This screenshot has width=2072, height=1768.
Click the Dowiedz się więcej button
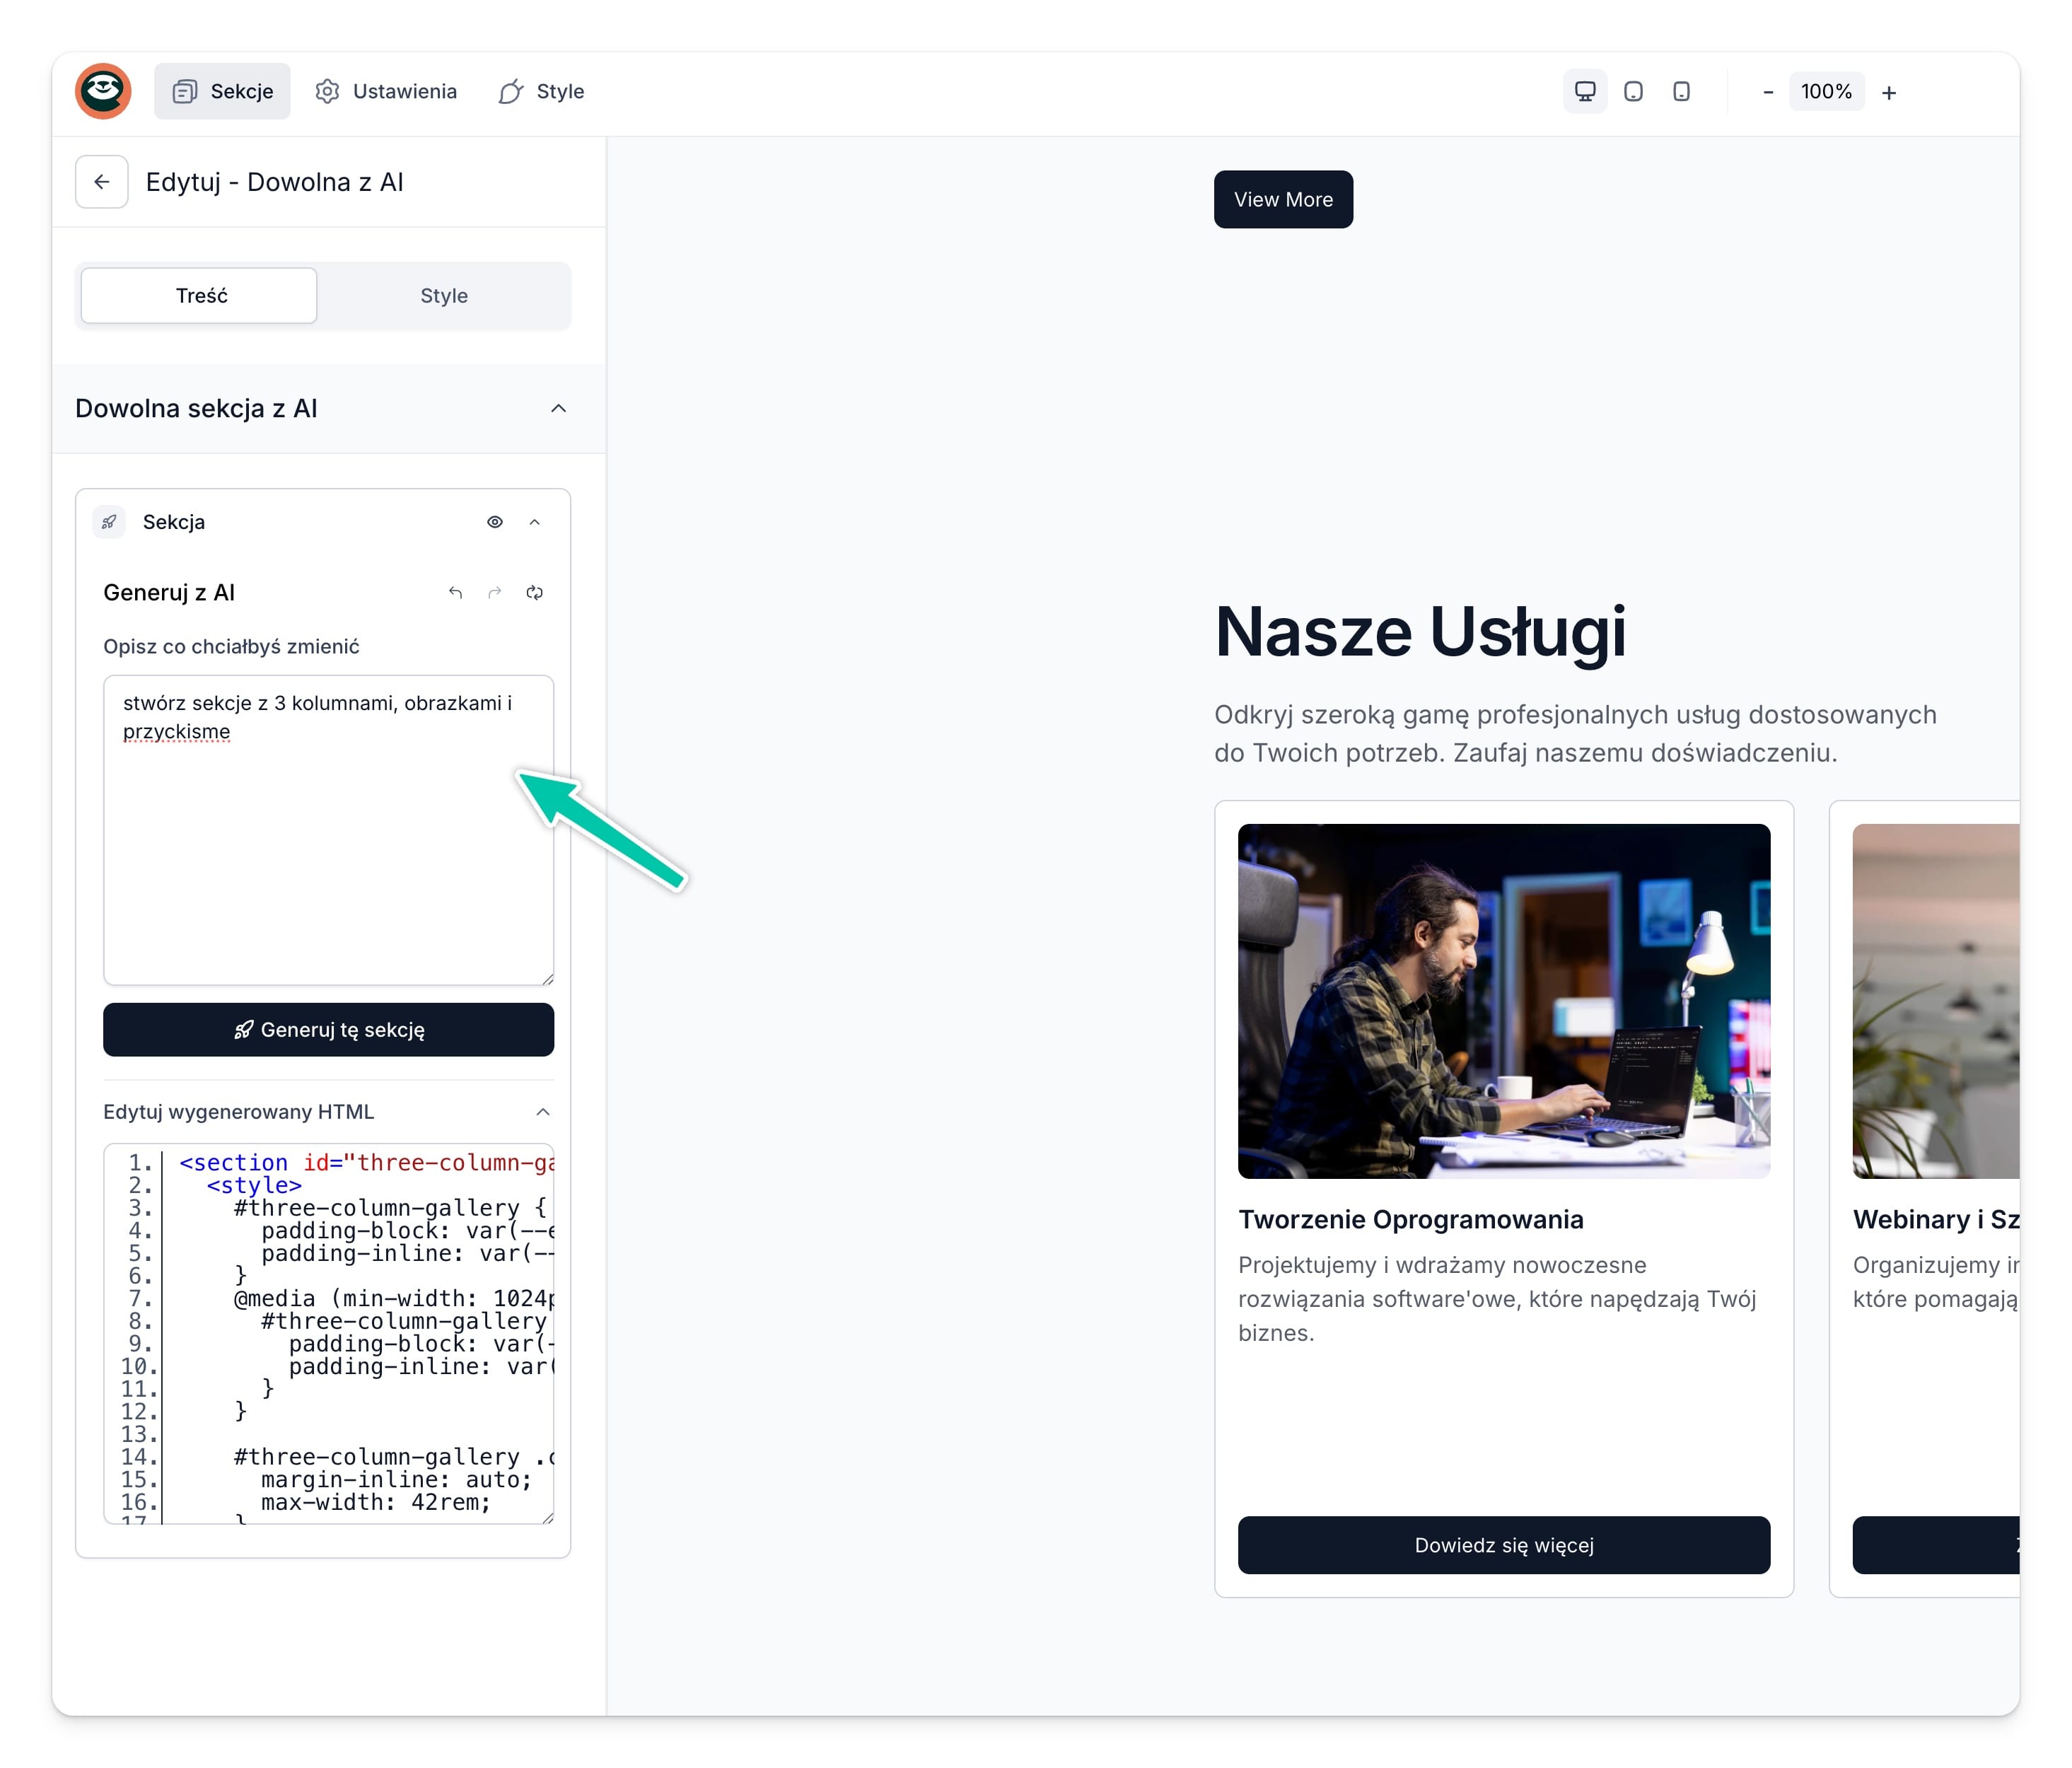pos(1503,1545)
